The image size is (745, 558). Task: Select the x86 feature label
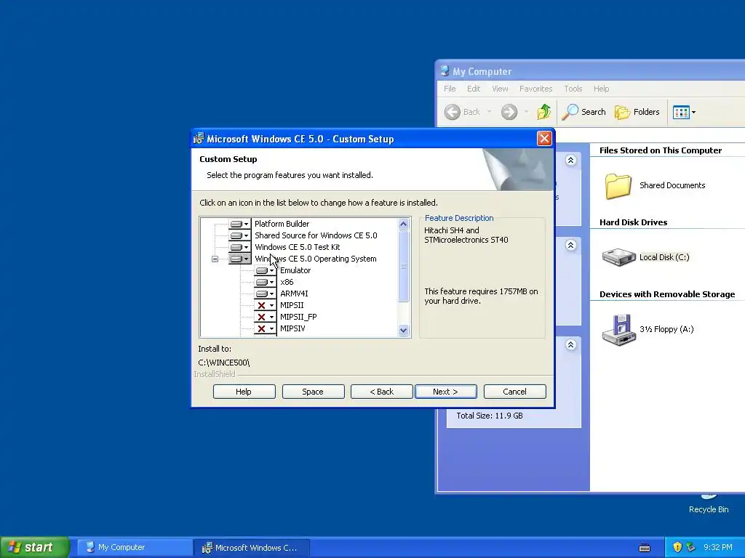click(287, 282)
